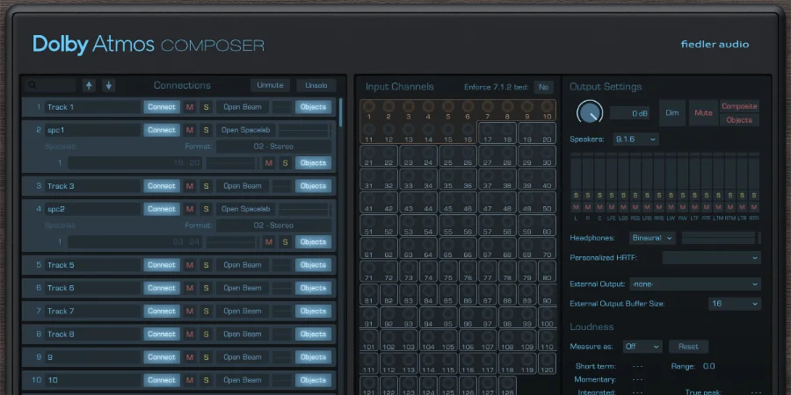Click the Connections list scrollbar

coord(341,112)
